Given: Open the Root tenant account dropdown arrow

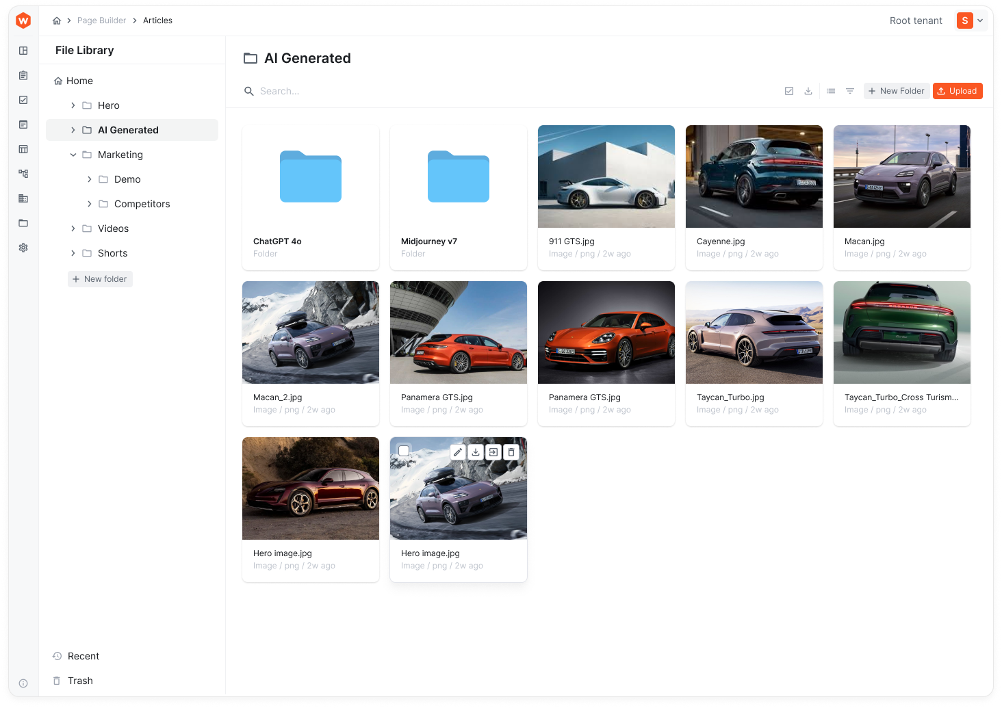Looking at the screenshot, I should click(x=981, y=21).
